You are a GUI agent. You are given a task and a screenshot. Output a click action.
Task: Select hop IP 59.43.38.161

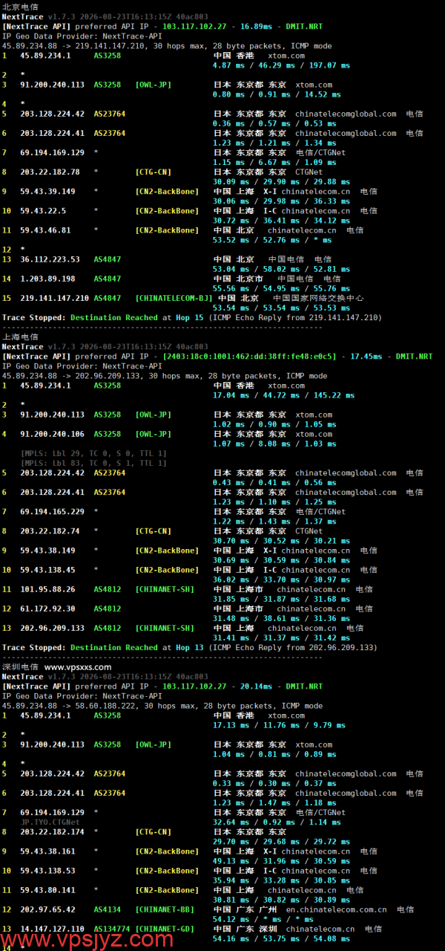(x=47, y=851)
